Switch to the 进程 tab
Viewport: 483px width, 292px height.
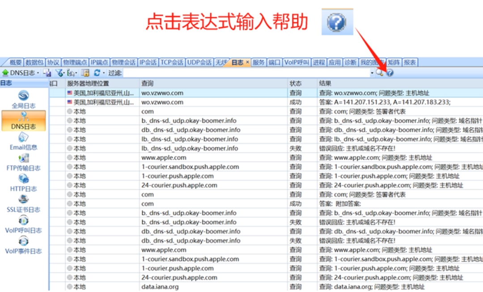click(x=318, y=62)
